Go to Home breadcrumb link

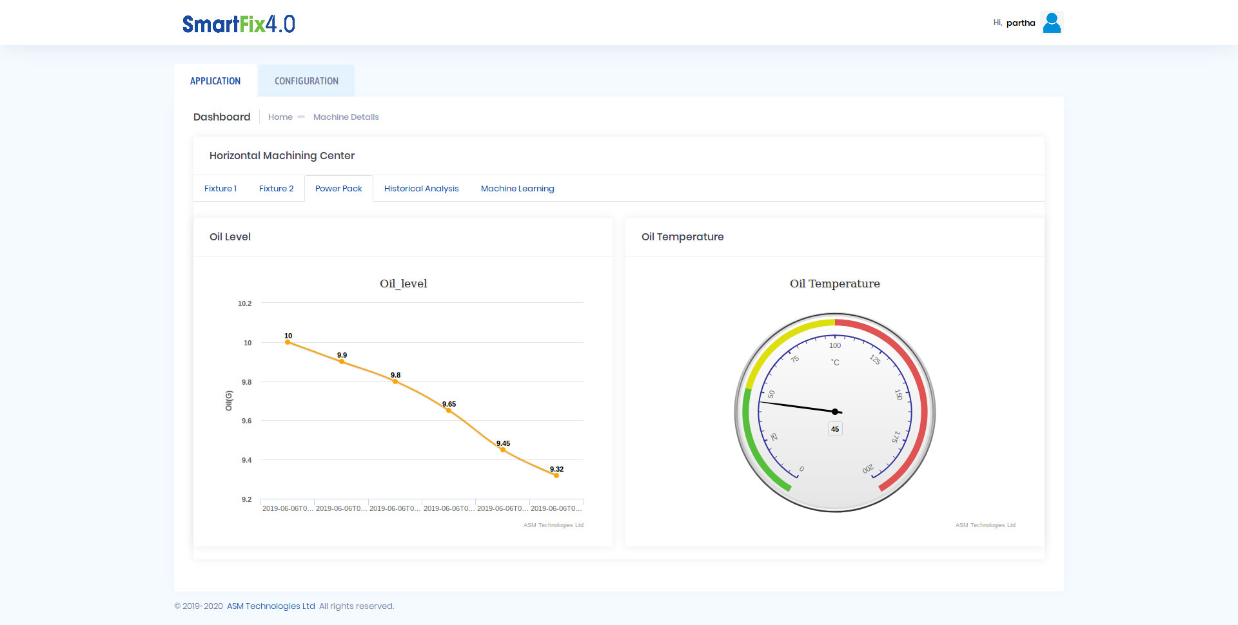pos(280,117)
